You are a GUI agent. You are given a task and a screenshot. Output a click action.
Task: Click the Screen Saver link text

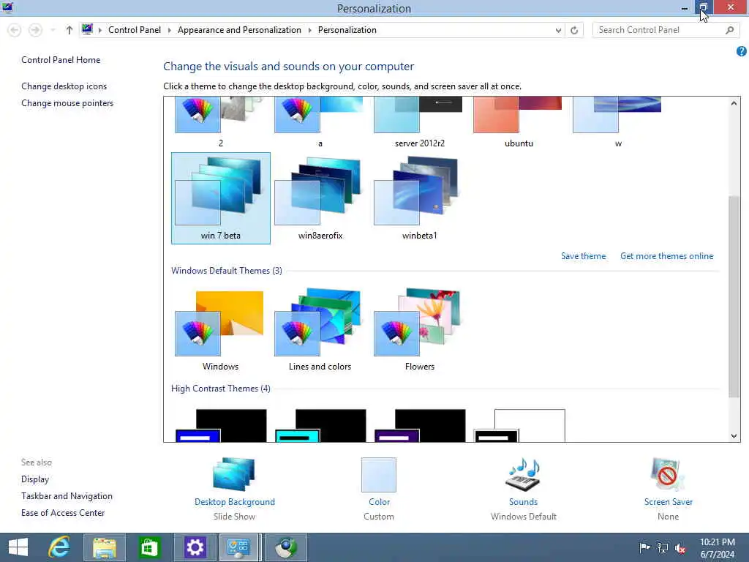(x=669, y=502)
